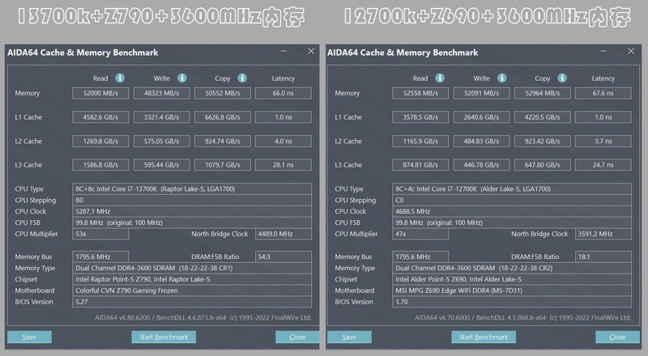Click BIOS Version field showing 5.27
The height and width of the screenshot is (356, 648).
click(x=192, y=302)
